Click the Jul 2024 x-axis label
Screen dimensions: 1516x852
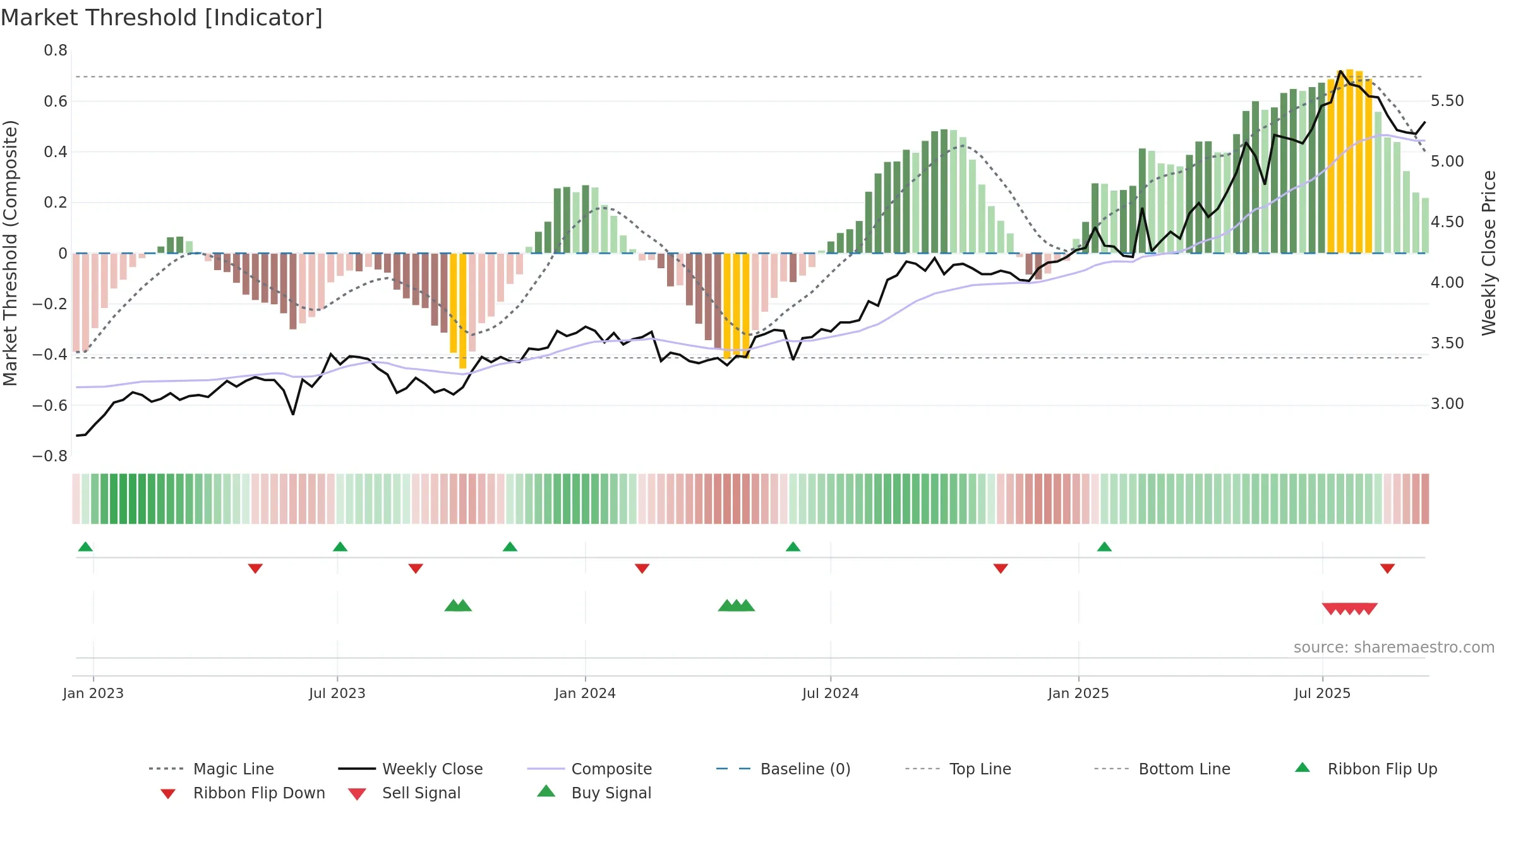coord(831,693)
